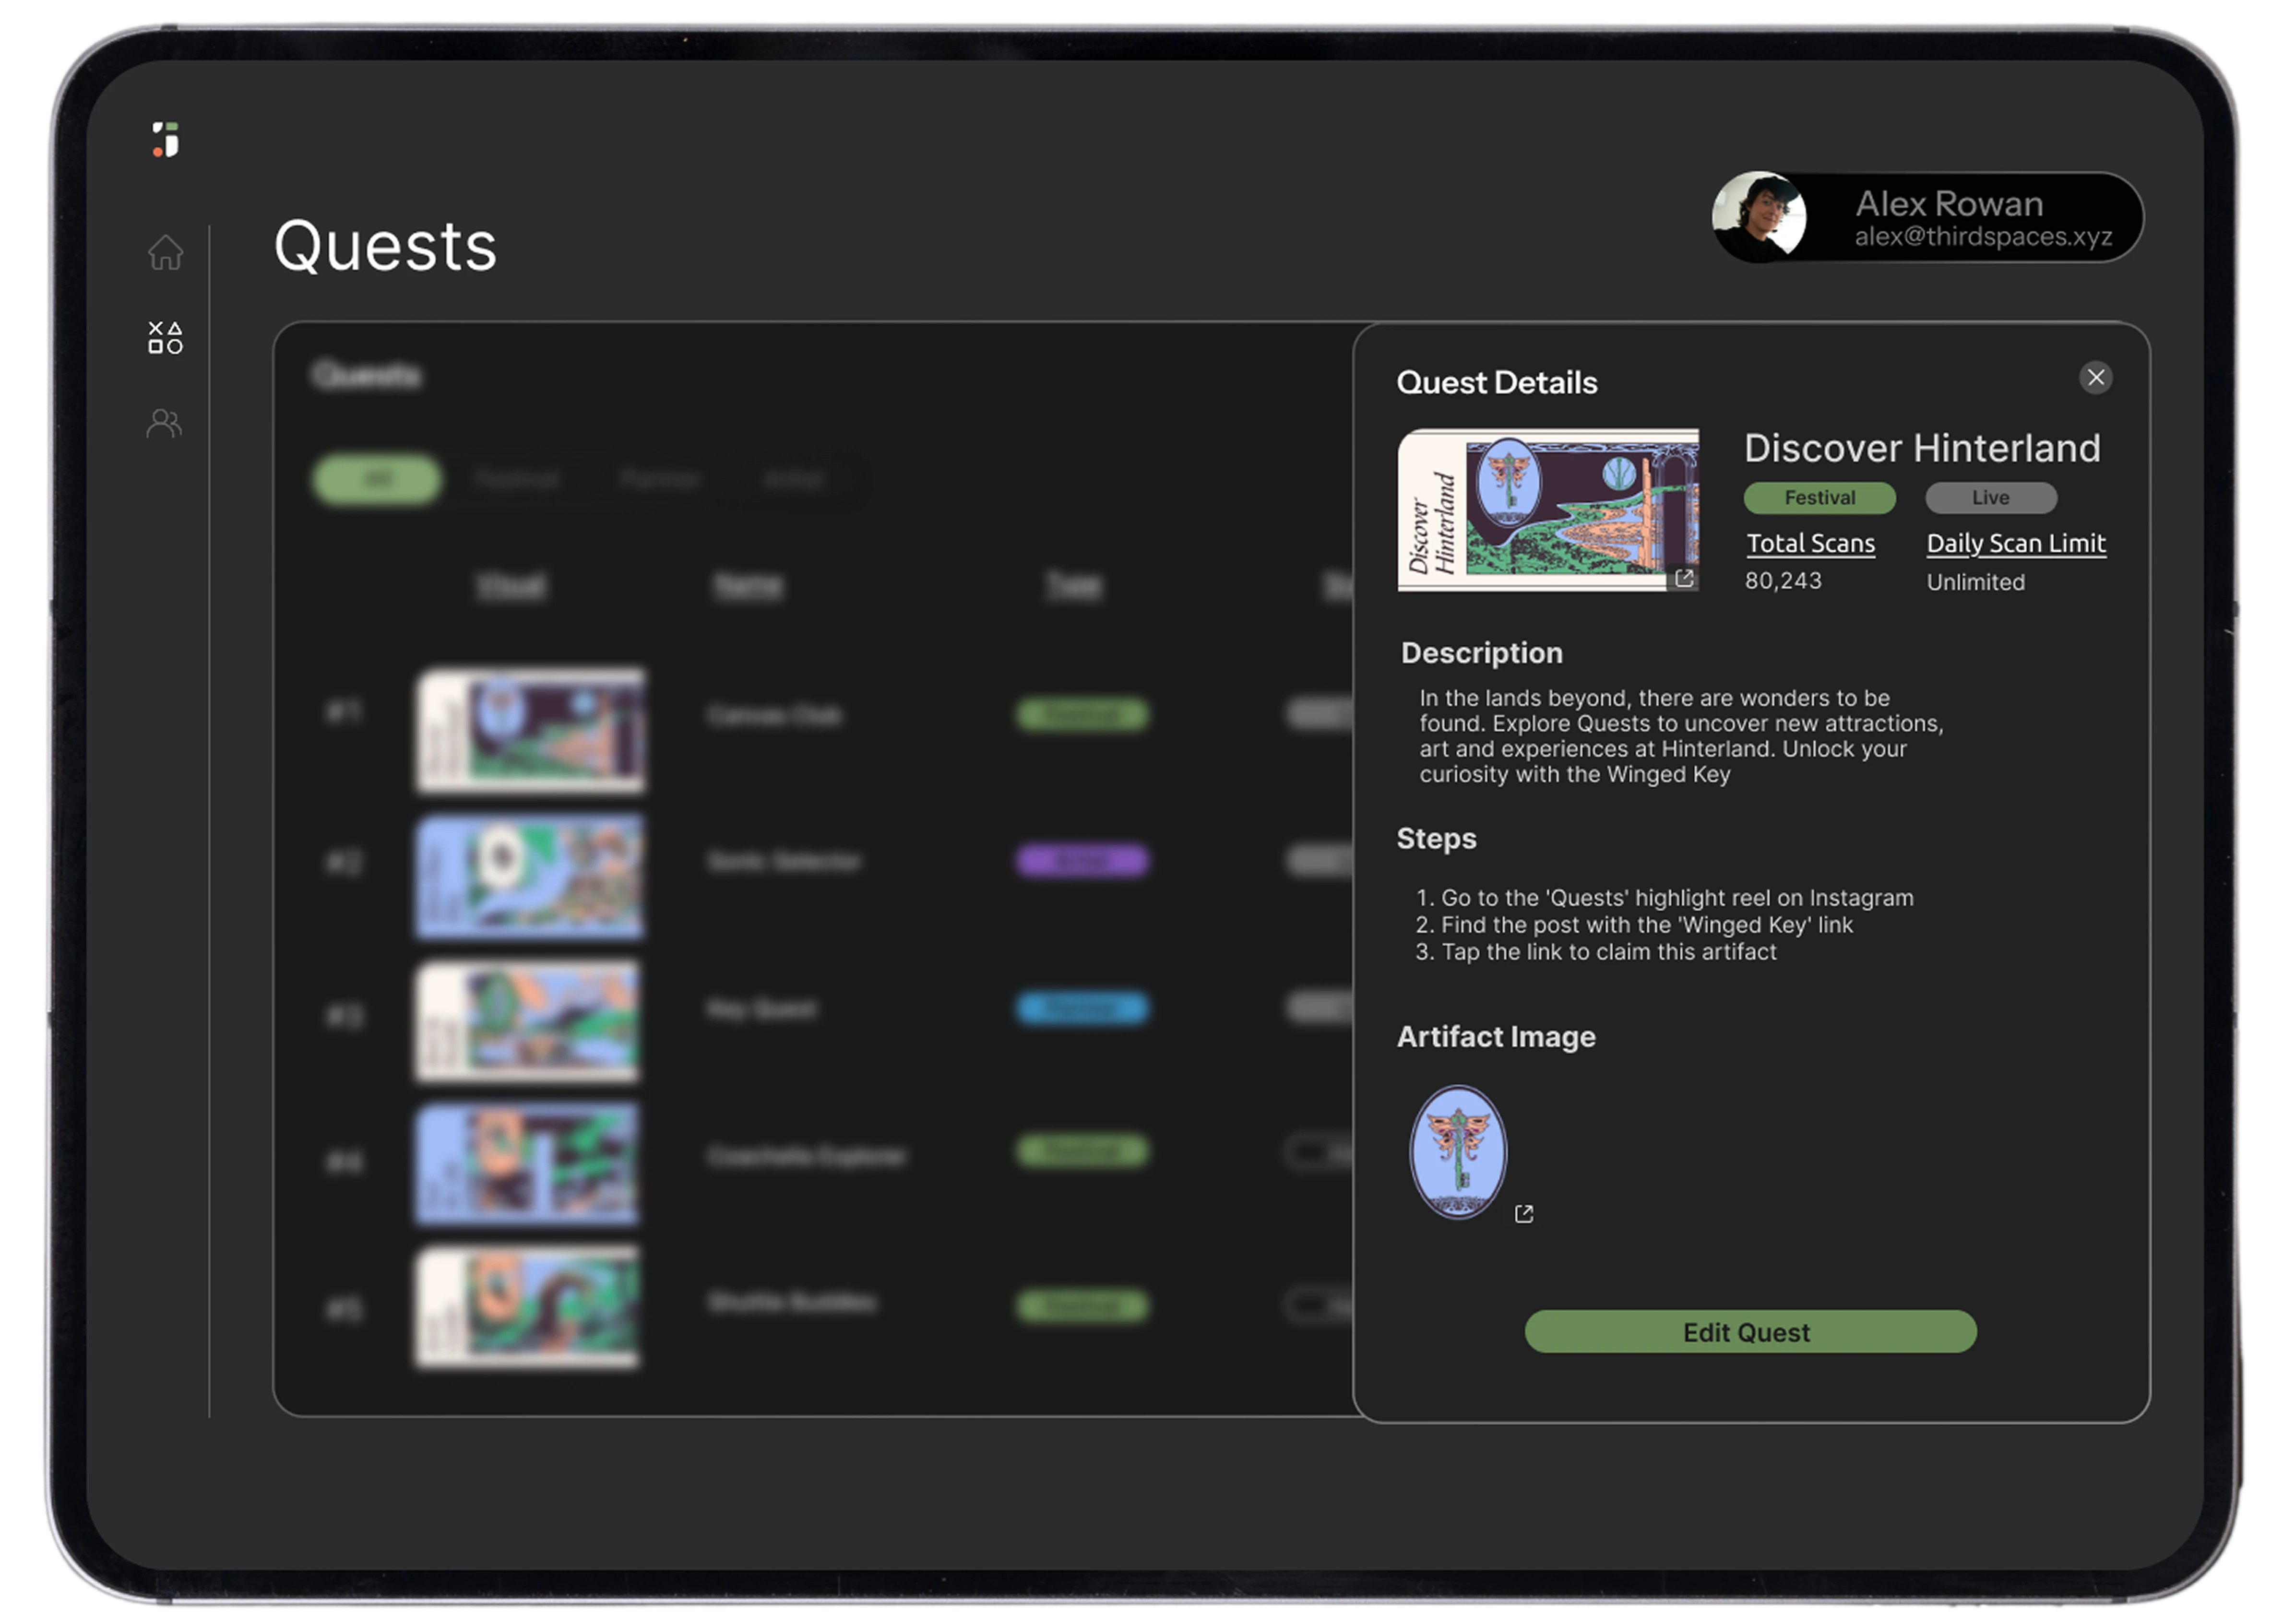Switch to the Partner filter tab

[x=659, y=479]
